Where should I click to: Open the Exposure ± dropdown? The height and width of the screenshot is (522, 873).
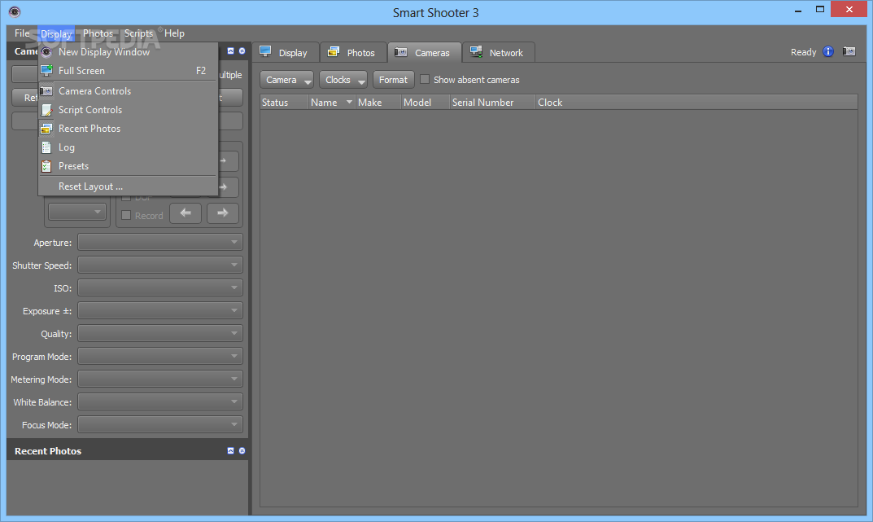(x=159, y=311)
